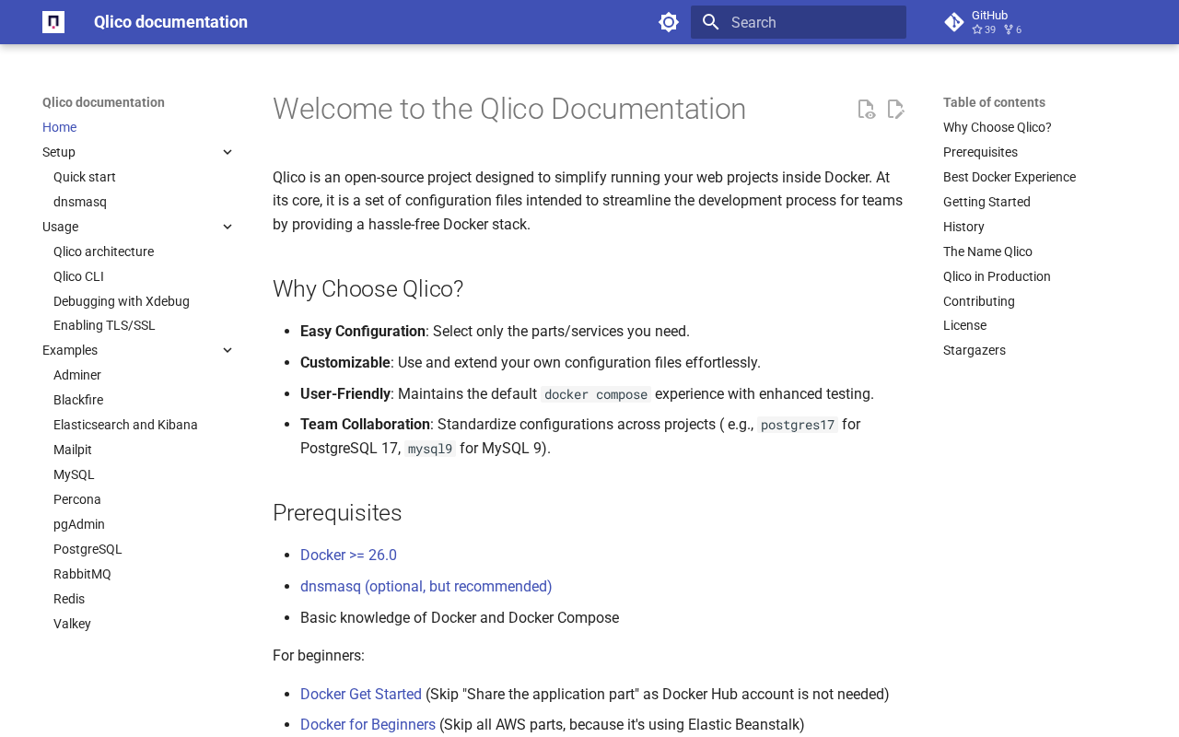Viewport: 1179px width, 737px height.
Task: Open the Quick start page
Action: (x=85, y=177)
